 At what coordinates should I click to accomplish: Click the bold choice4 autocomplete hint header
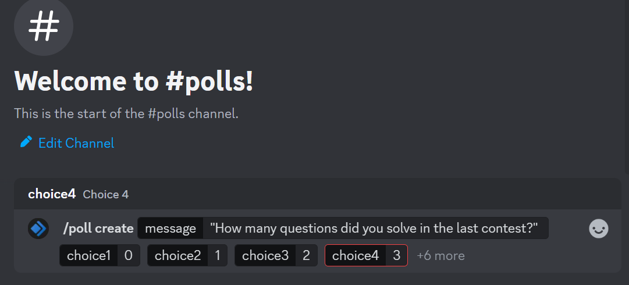[52, 194]
